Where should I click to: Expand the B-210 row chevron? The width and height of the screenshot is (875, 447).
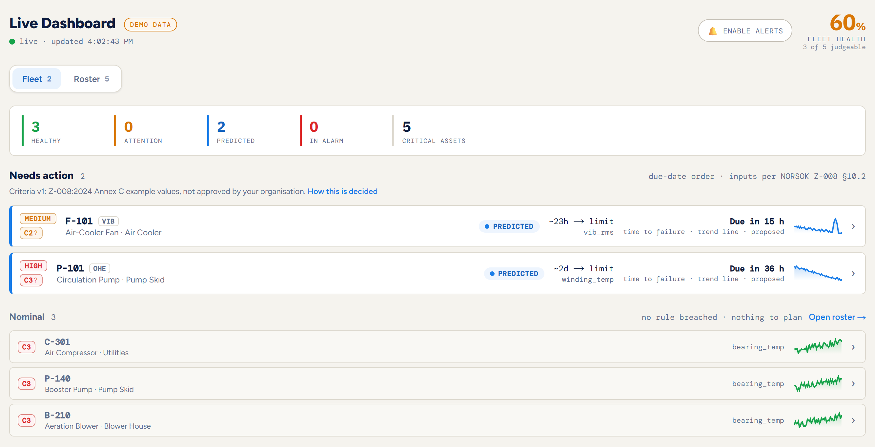(x=853, y=420)
